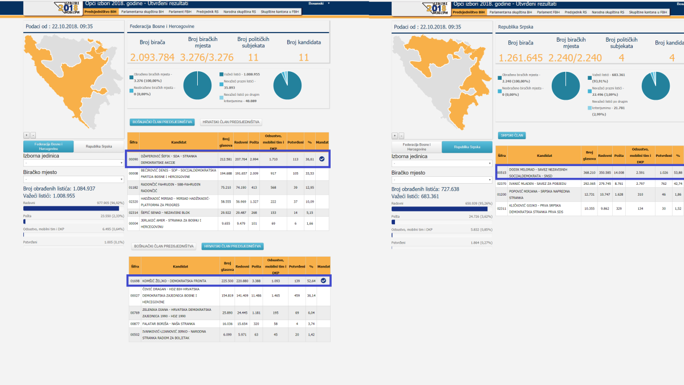The image size is (684, 385).
Task: Switch left panel to Republika Srpska
Action: click(99, 146)
